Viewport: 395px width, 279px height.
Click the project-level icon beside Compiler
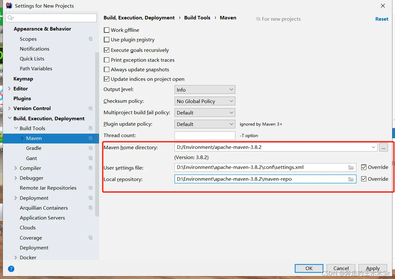(91, 168)
